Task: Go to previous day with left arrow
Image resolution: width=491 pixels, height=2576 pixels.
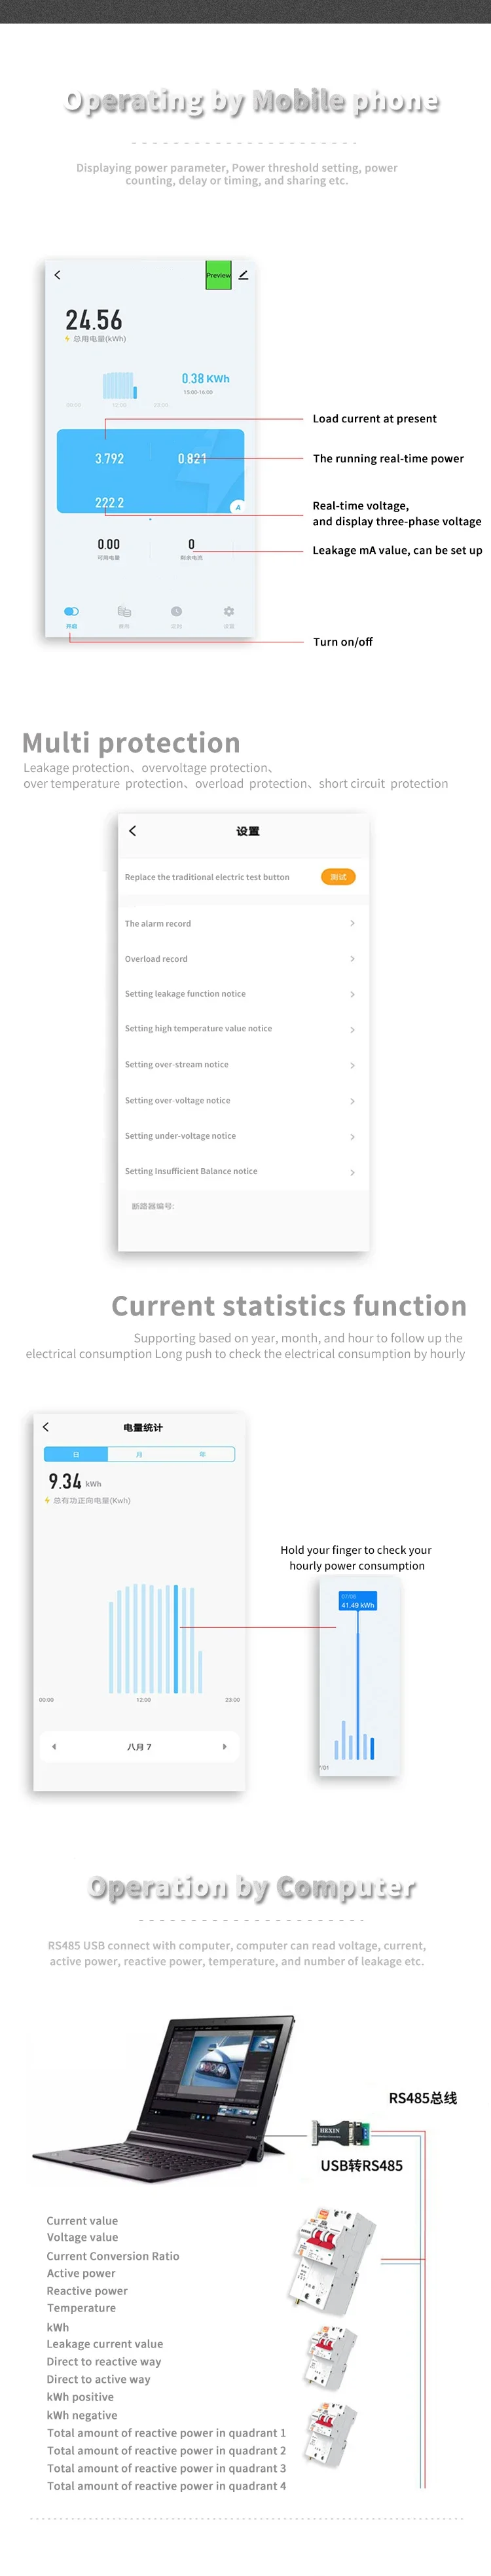Action: pyautogui.click(x=54, y=1747)
